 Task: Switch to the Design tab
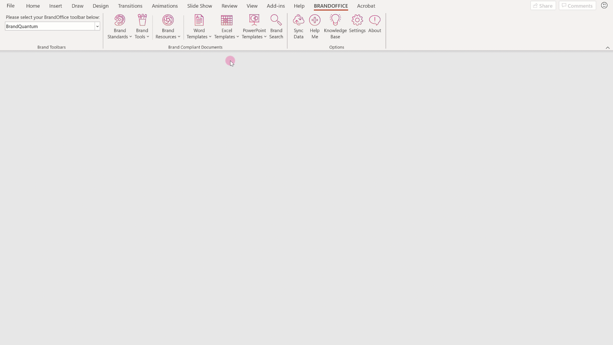pyautogui.click(x=101, y=6)
